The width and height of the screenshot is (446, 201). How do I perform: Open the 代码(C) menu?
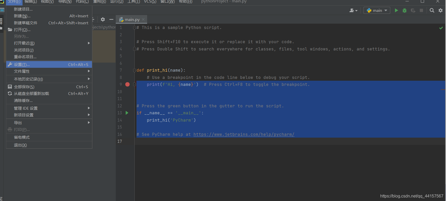(x=82, y=2)
